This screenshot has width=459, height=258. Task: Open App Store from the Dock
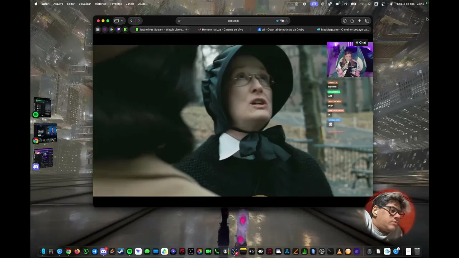click(x=287, y=252)
